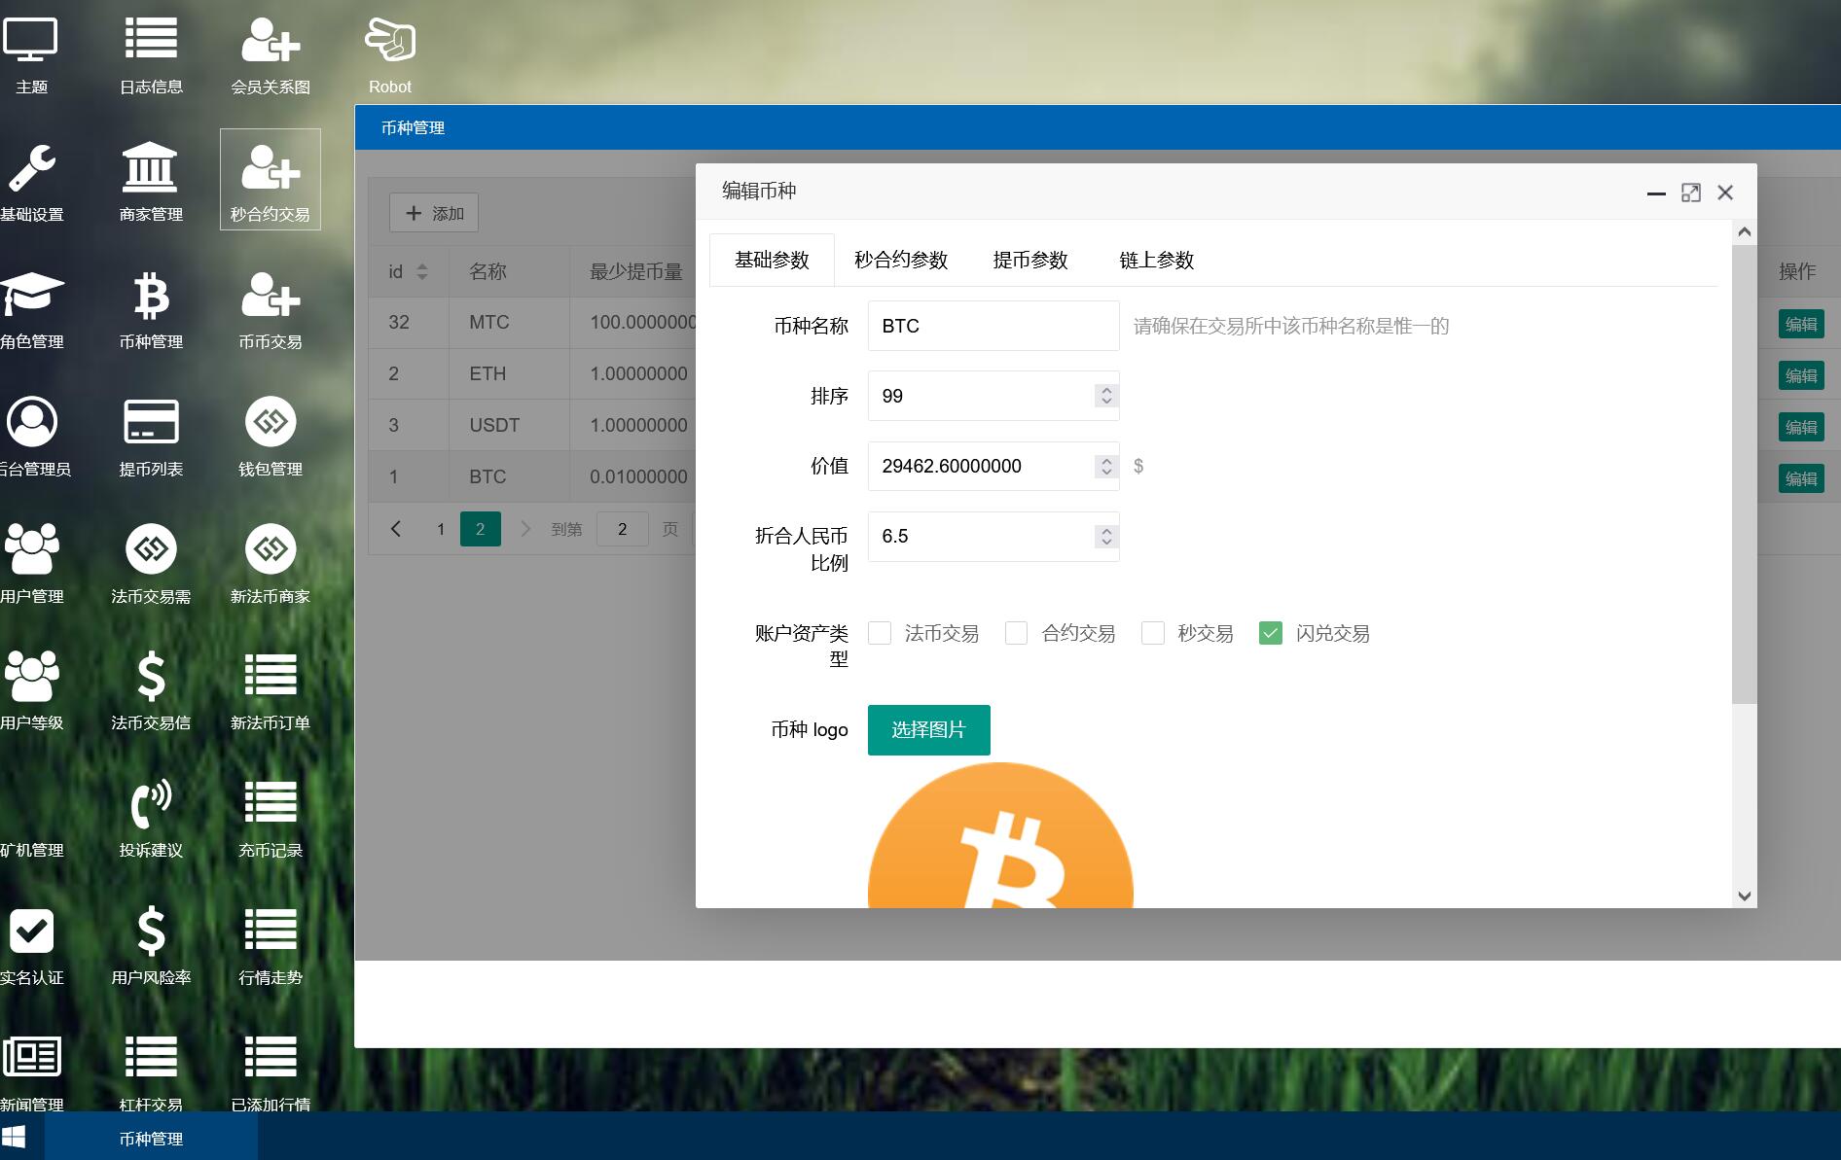Click 编辑 button for MTC row
Image resolution: width=1841 pixels, height=1160 pixels.
click(1801, 324)
